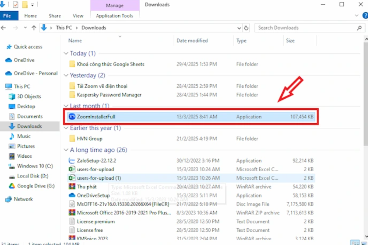Open the address bar history dropdown
Image resolution: width=368 pixels, height=245 pixels.
point(239,28)
